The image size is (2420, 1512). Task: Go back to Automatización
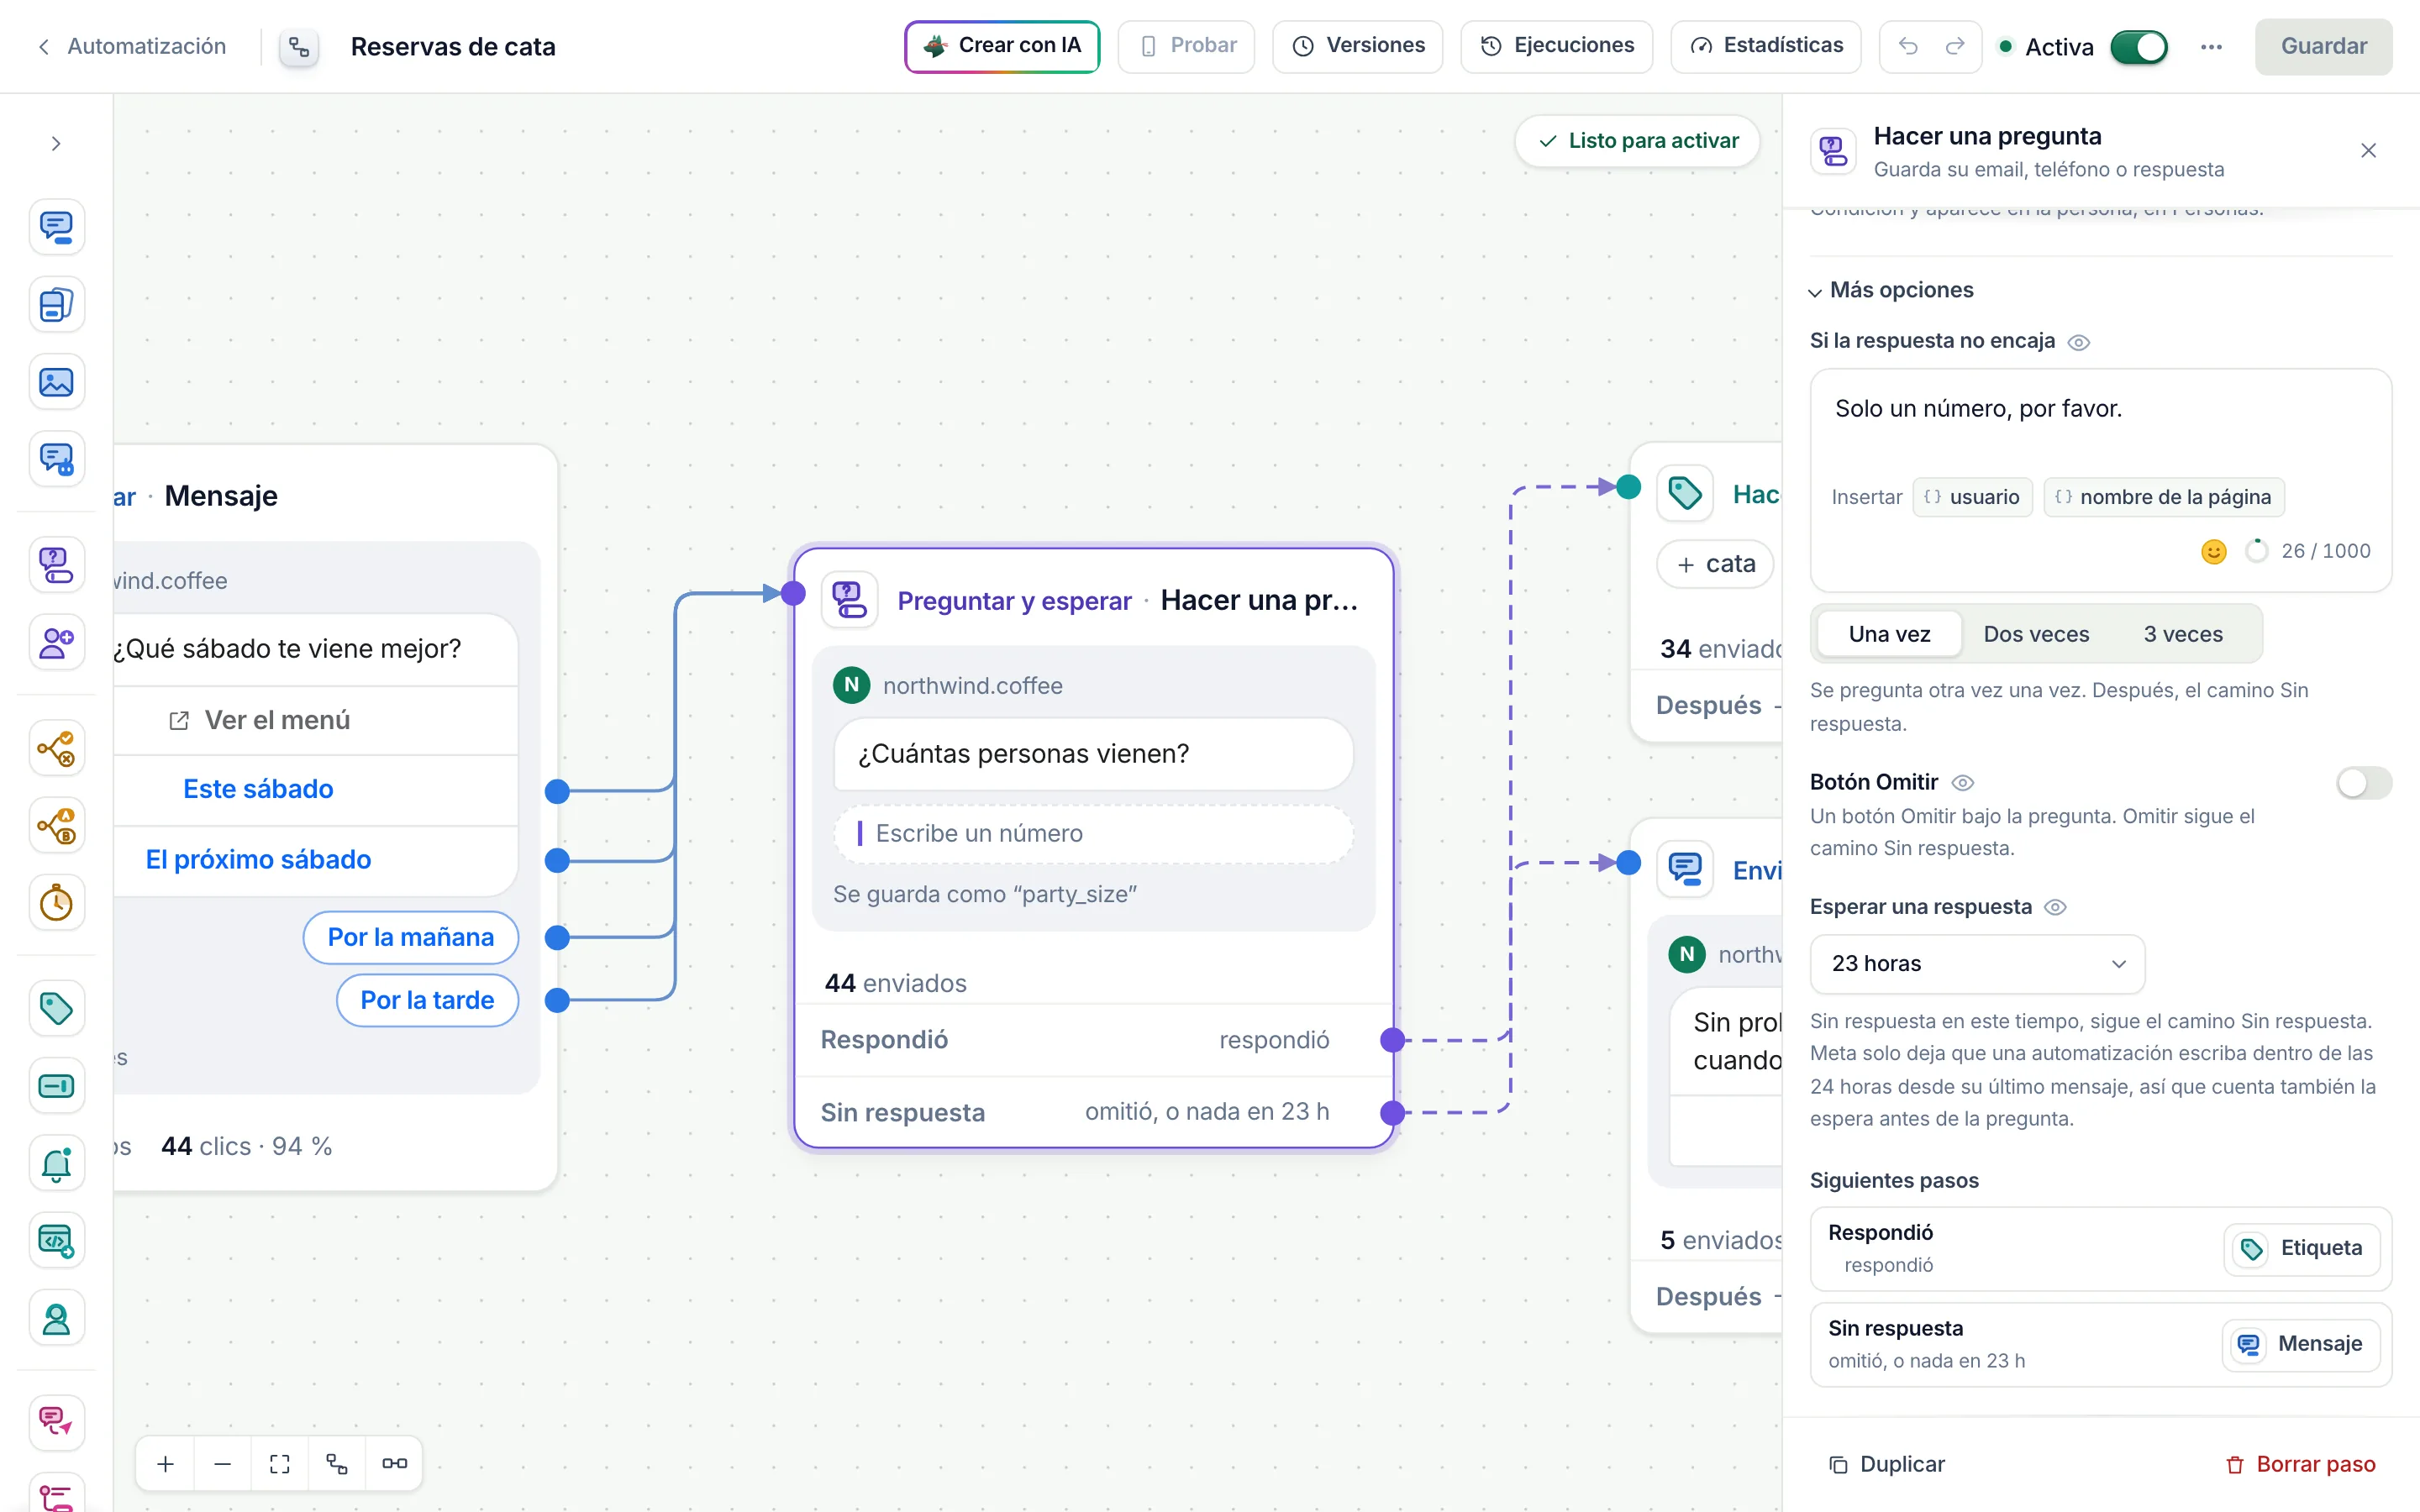tap(132, 46)
